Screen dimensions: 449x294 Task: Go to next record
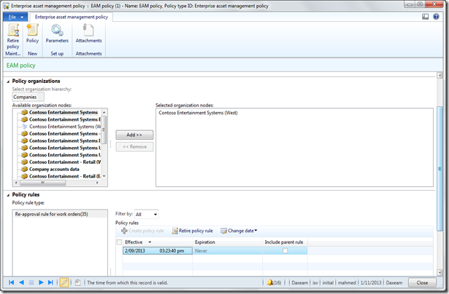(41, 282)
